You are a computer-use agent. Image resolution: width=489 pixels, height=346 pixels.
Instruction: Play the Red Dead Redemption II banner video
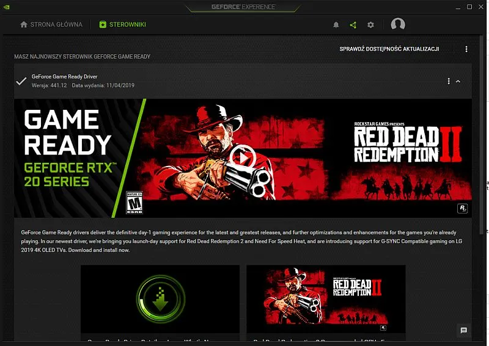tap(243, 157)
